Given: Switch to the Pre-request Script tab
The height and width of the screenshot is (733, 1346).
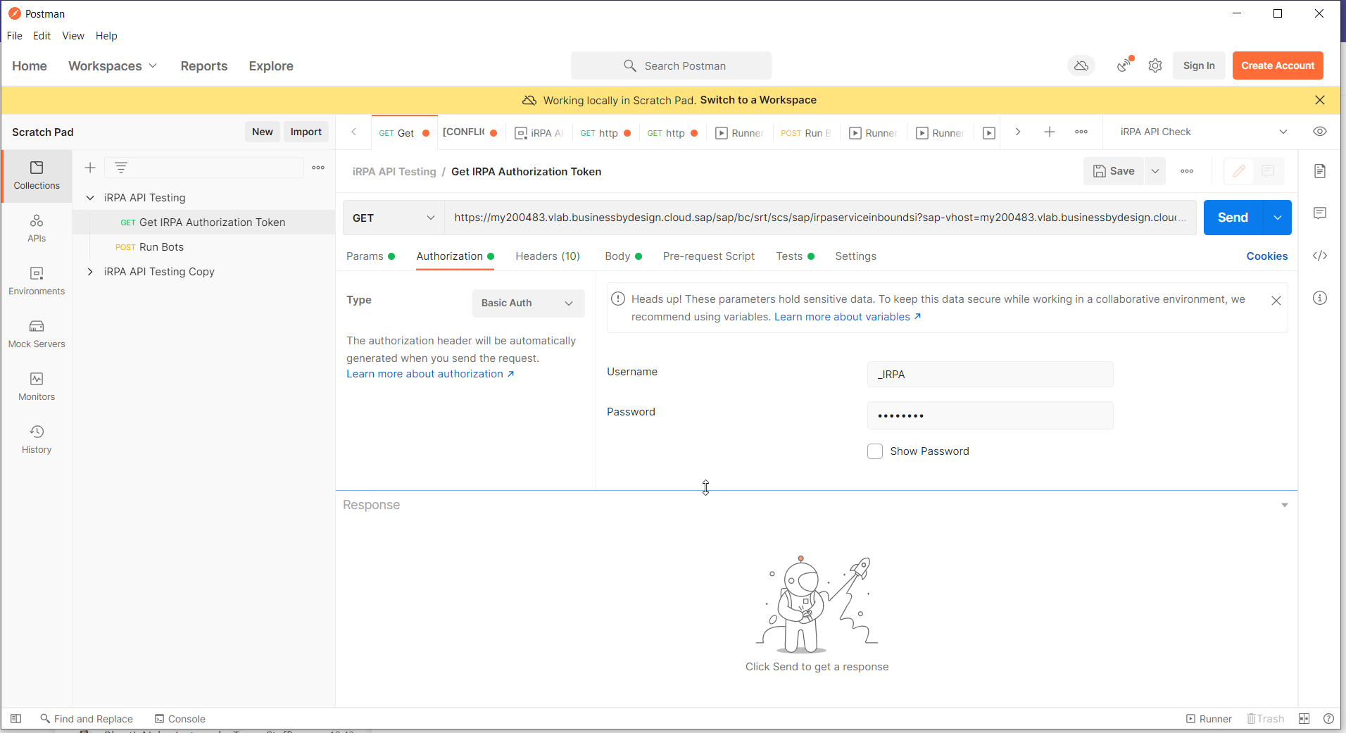Looking at the screenshot, I should coord(708,256).
